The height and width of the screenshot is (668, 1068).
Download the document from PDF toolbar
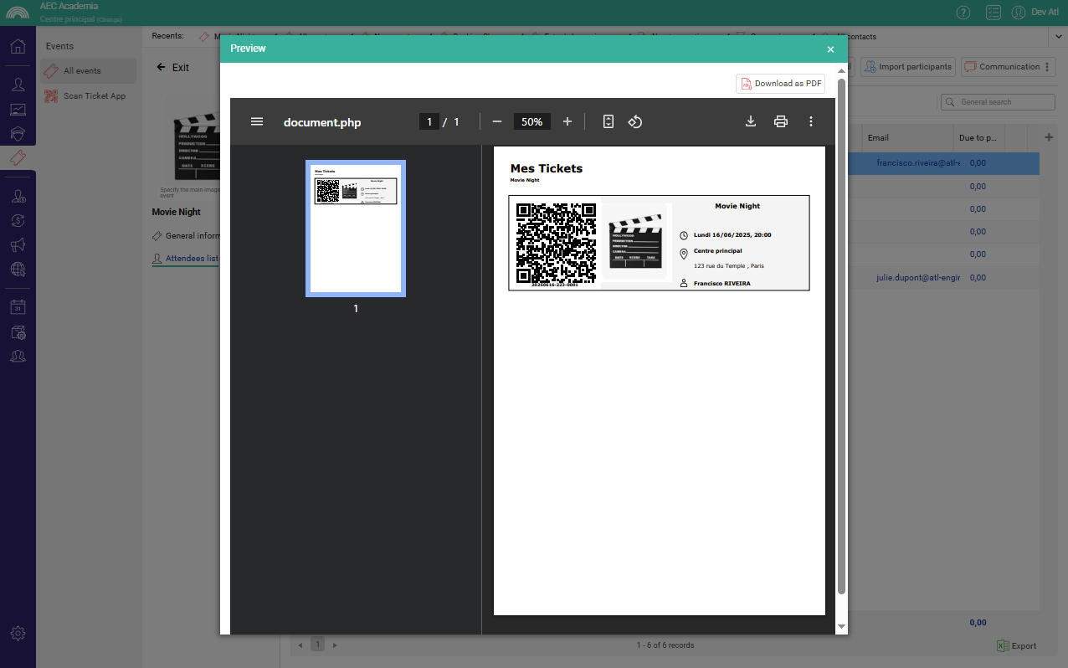pos(751,121)
